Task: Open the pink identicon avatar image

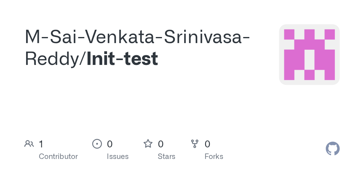Action: pyautogui.click(x=309, y=55)
